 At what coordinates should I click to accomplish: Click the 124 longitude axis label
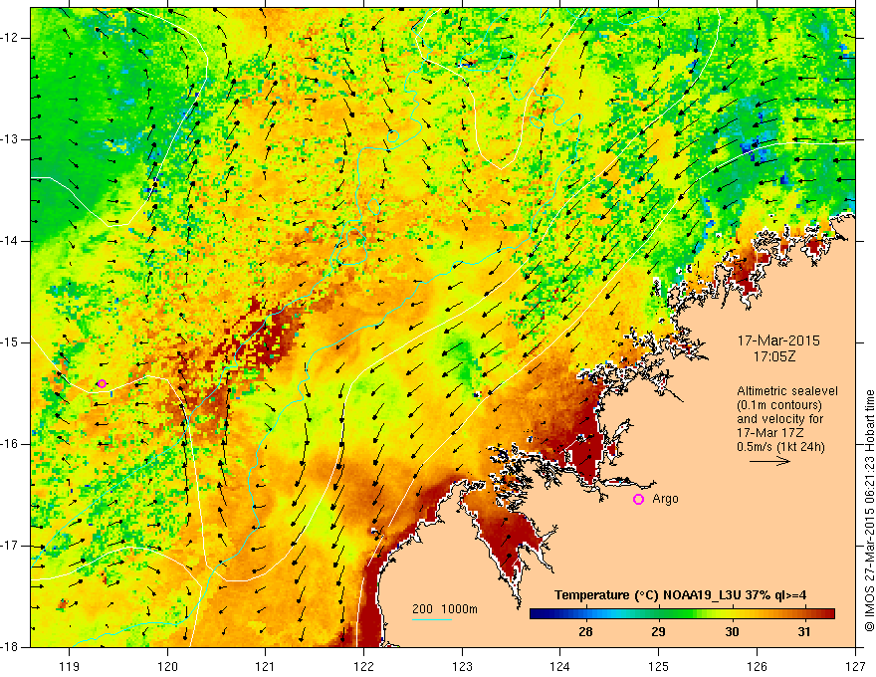click(x=560, y=667)
